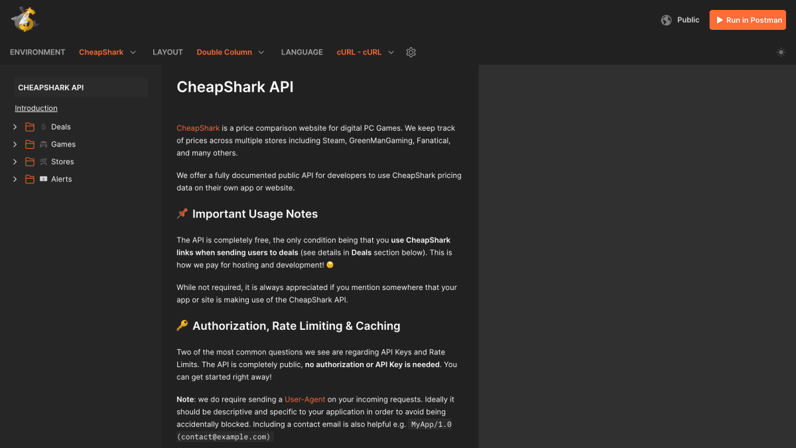Open the Introduction link in sidebar

point(36,108)
